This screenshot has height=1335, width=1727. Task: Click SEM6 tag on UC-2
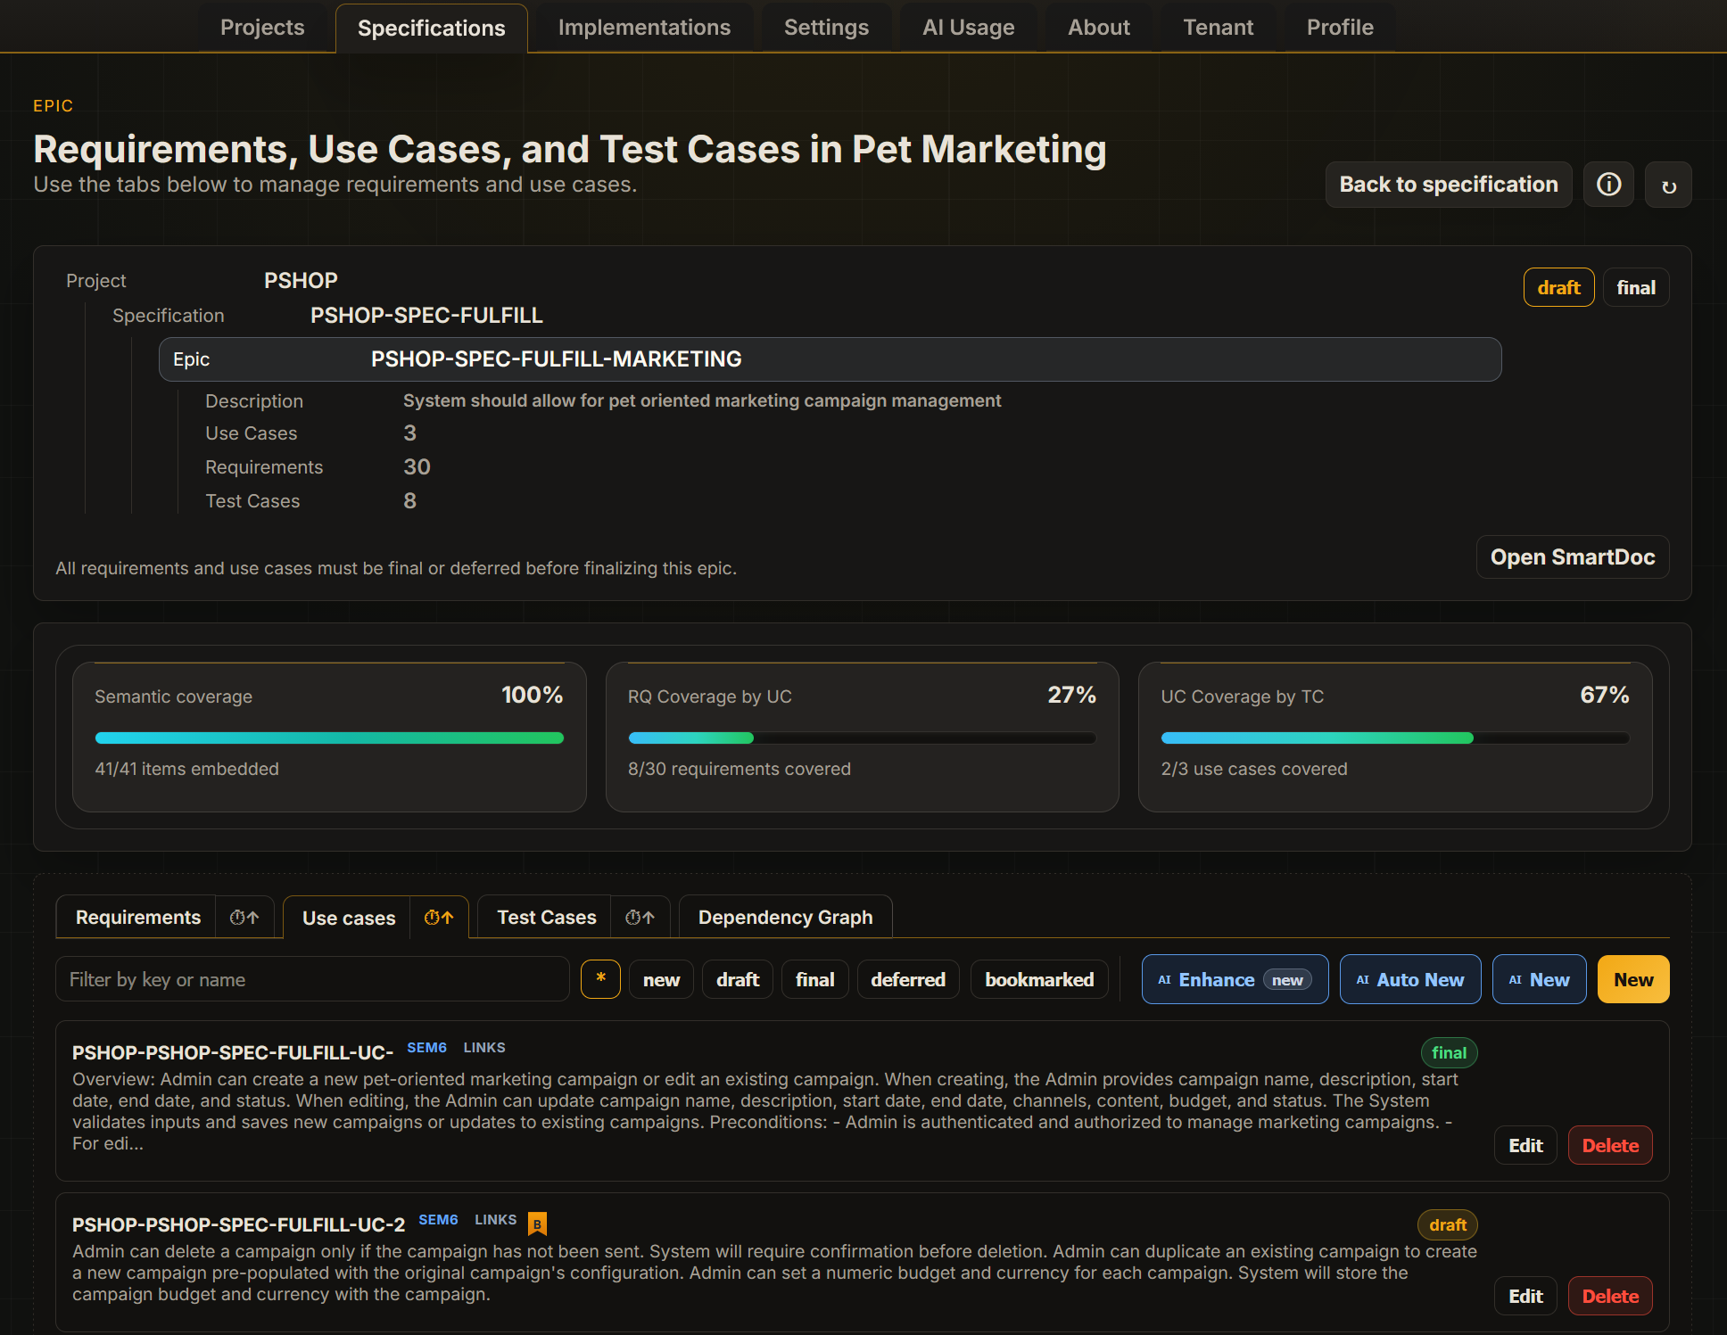pyautogui.click(x=438, y=1220)
